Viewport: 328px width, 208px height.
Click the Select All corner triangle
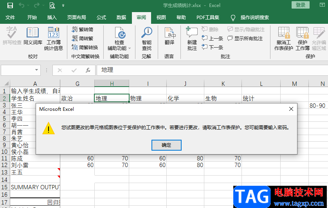pos(6,84)
